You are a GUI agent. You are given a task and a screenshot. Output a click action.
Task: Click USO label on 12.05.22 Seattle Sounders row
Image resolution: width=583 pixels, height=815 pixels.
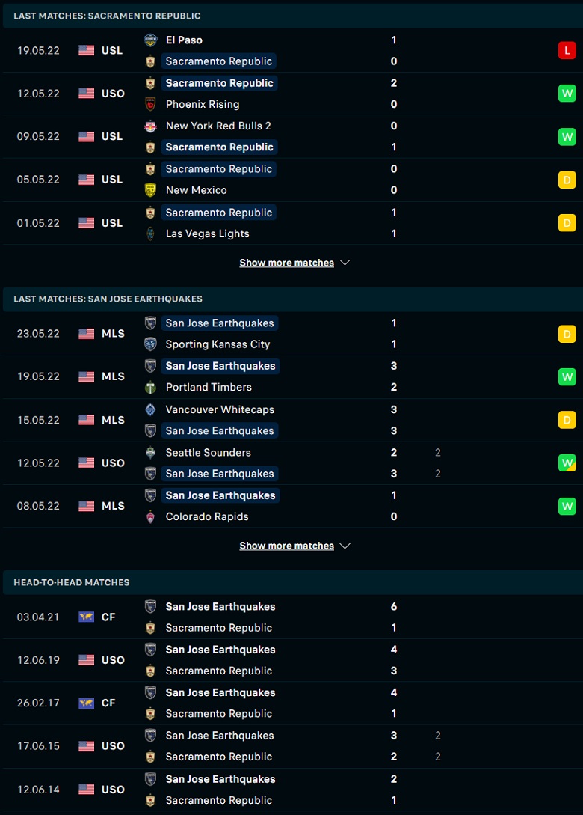(113, 463)
